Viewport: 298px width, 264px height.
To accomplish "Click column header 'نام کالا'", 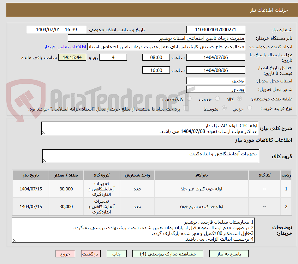I will pyautogui.click(x=201, y=175).
